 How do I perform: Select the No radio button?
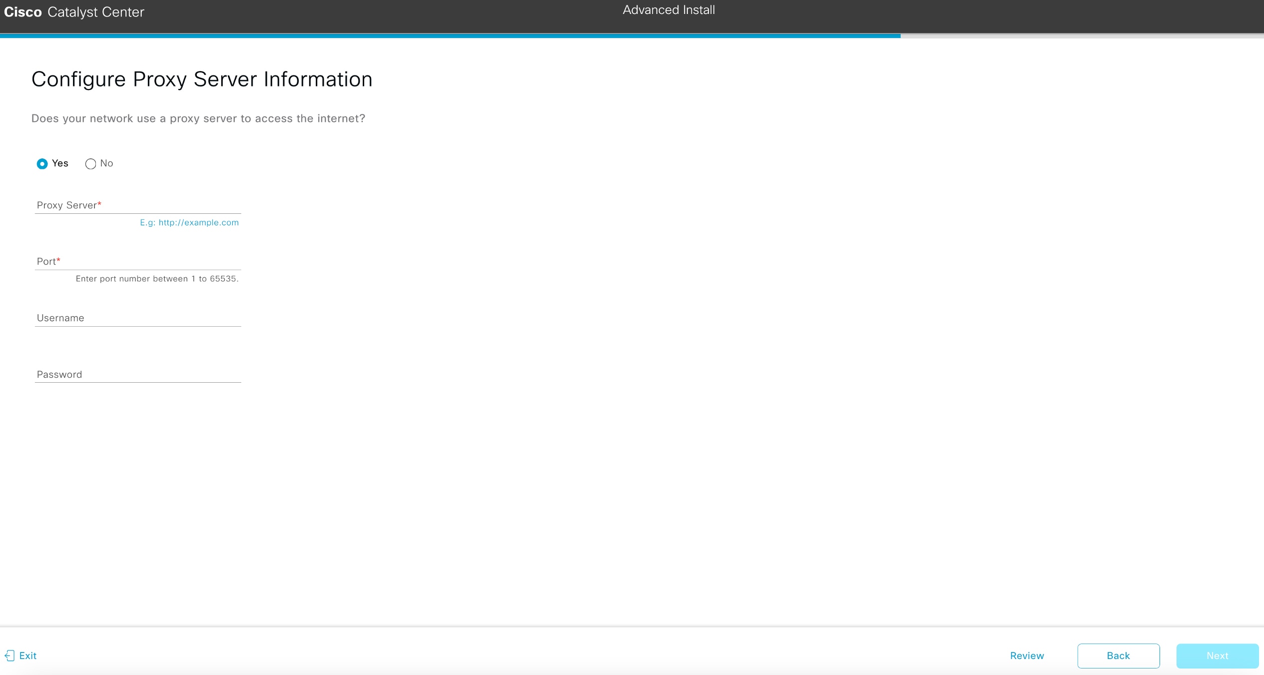click(x=90, y=164)
